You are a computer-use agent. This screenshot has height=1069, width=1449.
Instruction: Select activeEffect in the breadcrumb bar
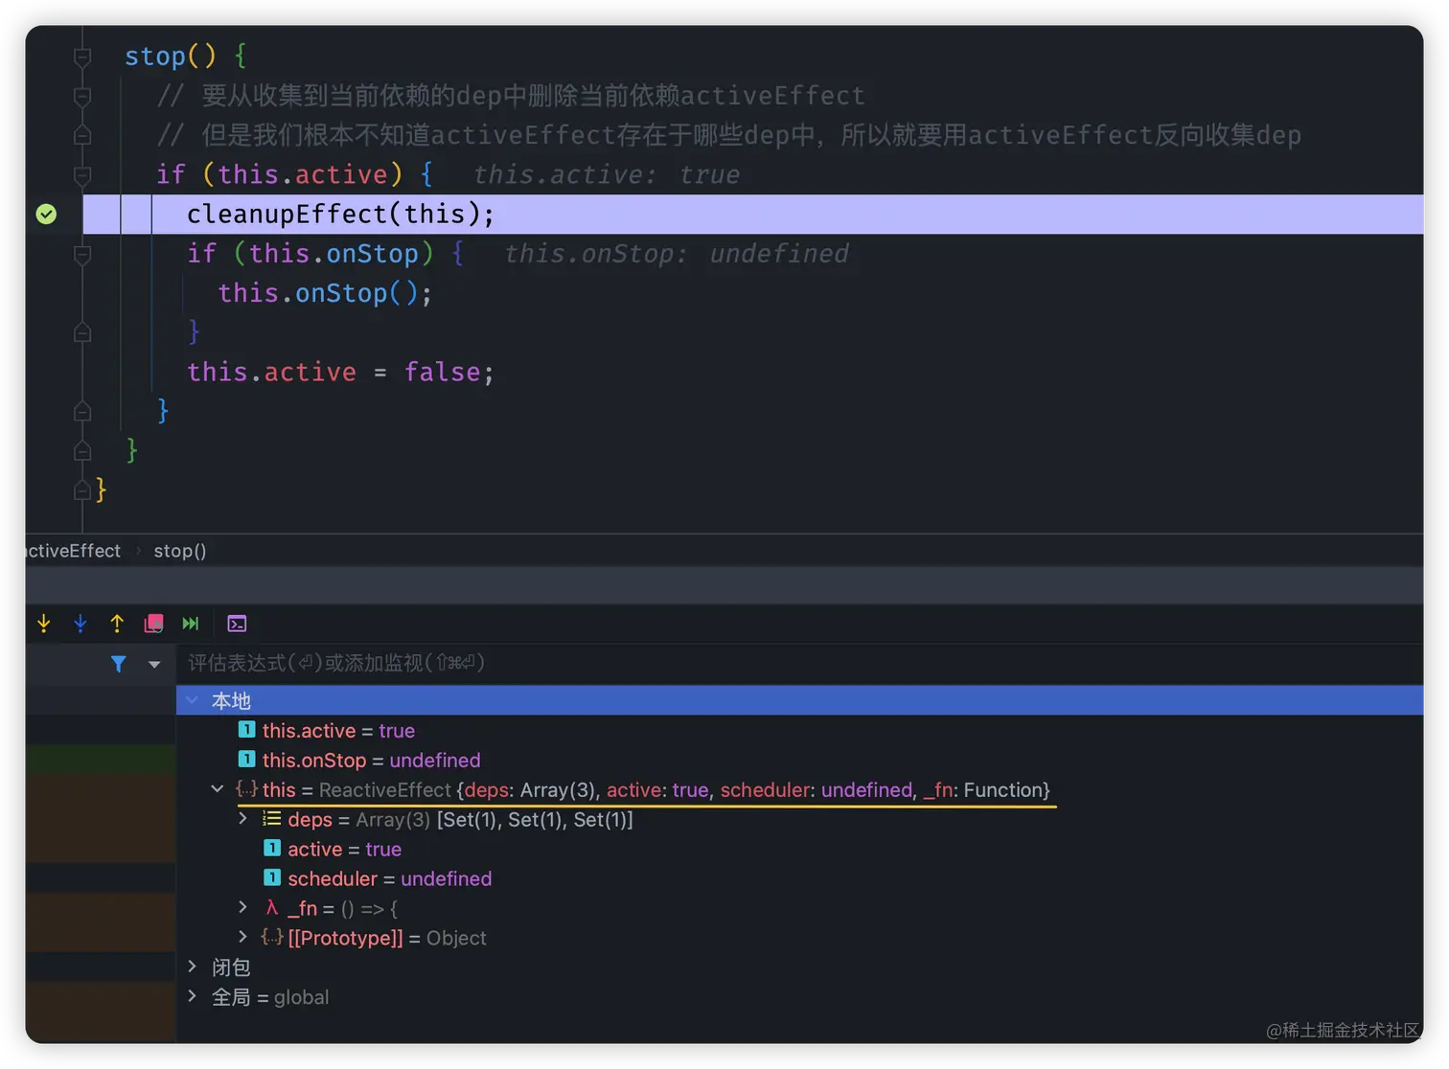71,551
